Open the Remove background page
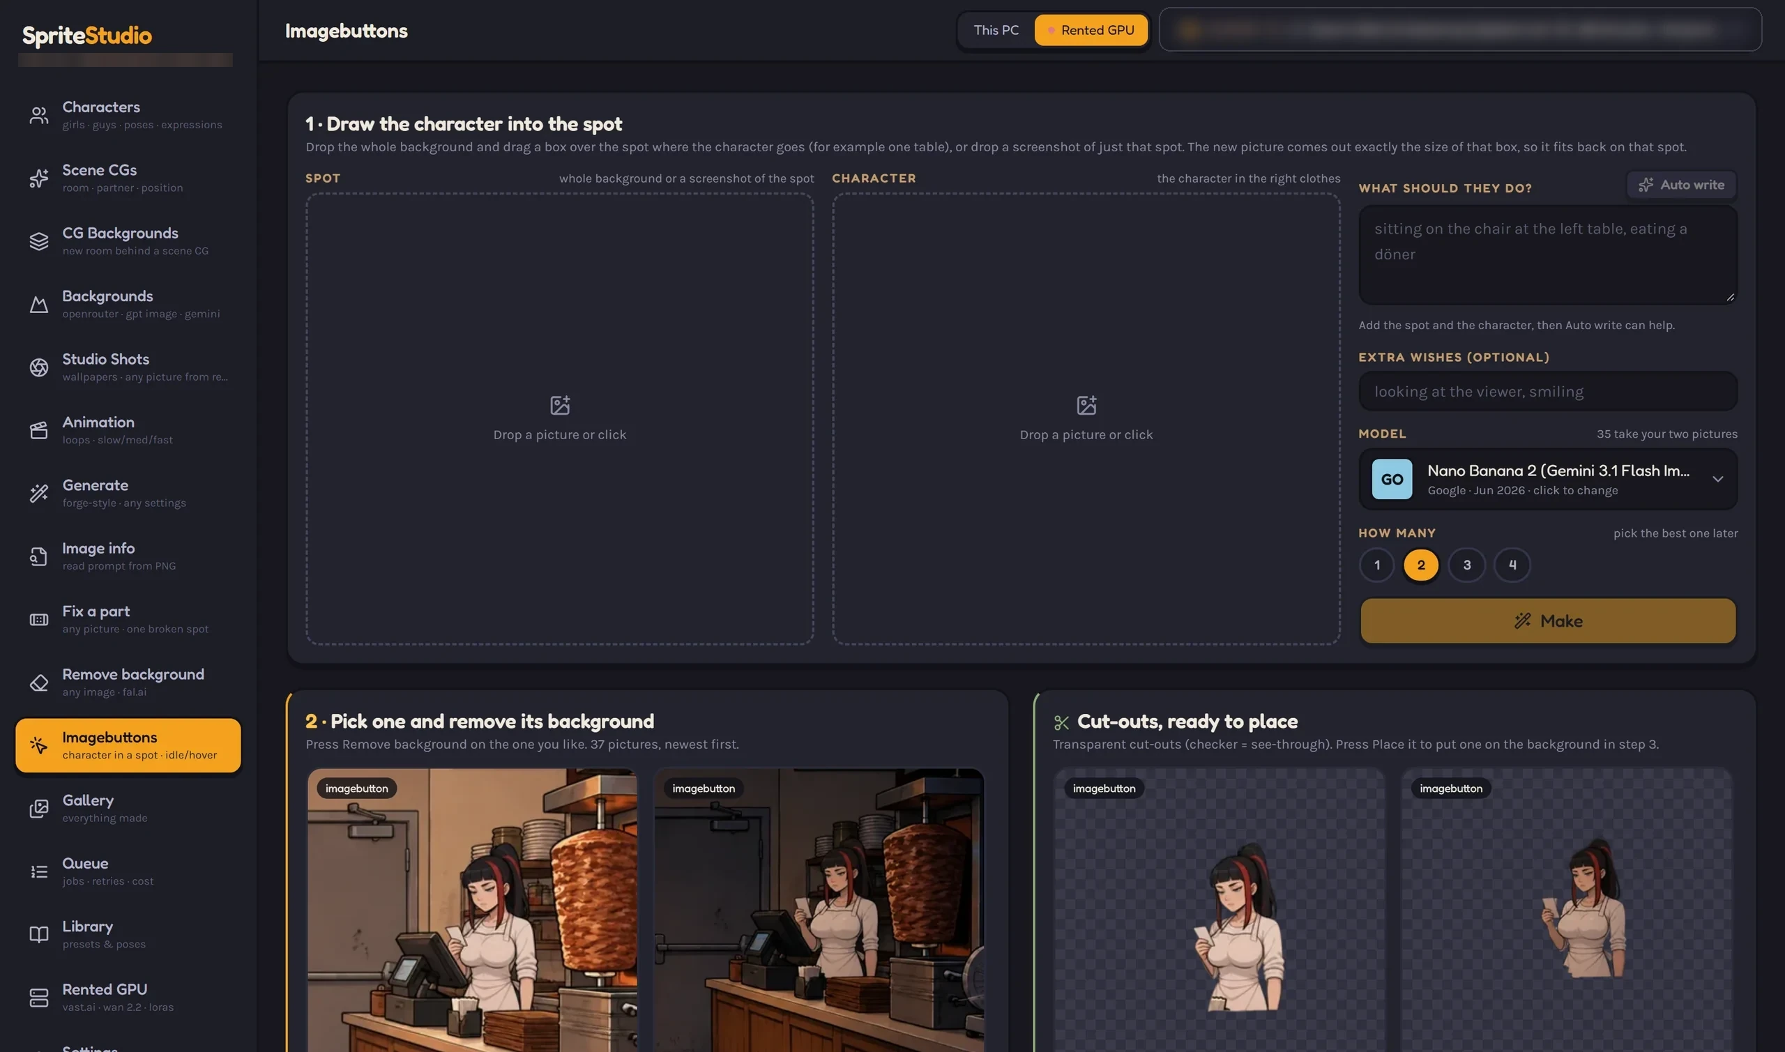The width and height of the screenshot is (1785, 1052). click(128, 683)
